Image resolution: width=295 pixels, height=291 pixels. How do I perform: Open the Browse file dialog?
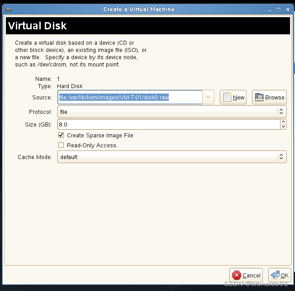[269, 97]
